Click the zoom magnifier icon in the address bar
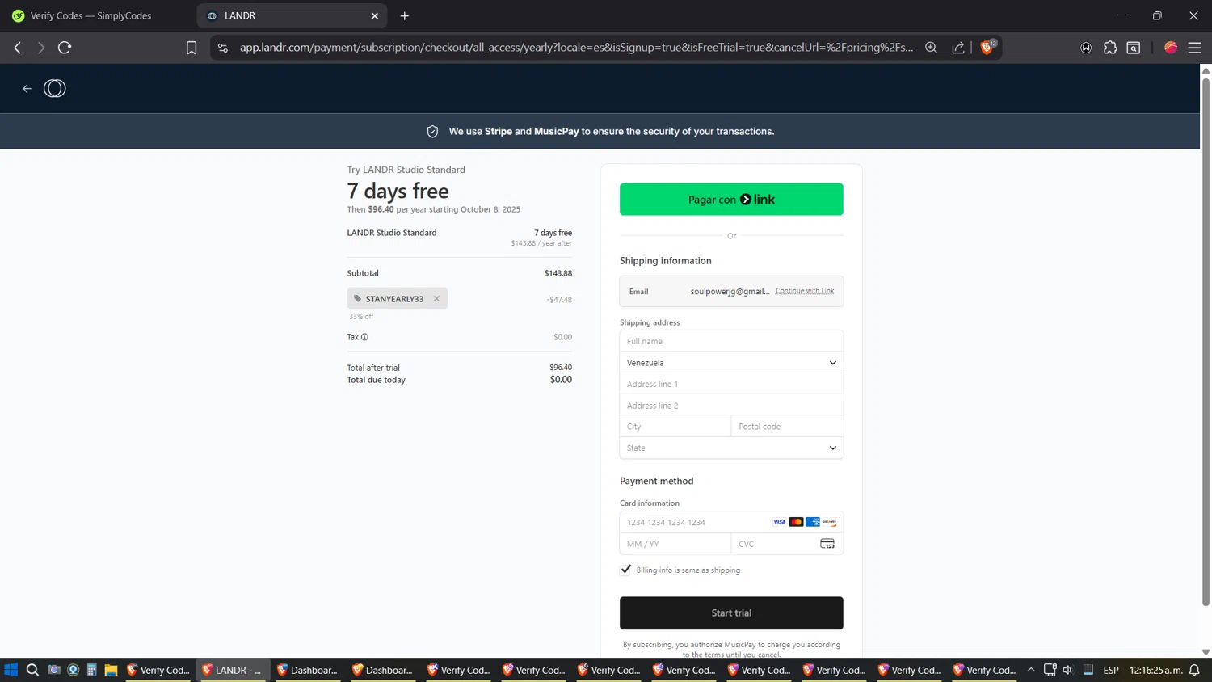The image size is (1212, 682). (931, 48)
